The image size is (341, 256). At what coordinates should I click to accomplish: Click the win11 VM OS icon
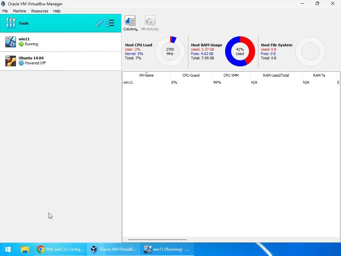click(11, 42)
